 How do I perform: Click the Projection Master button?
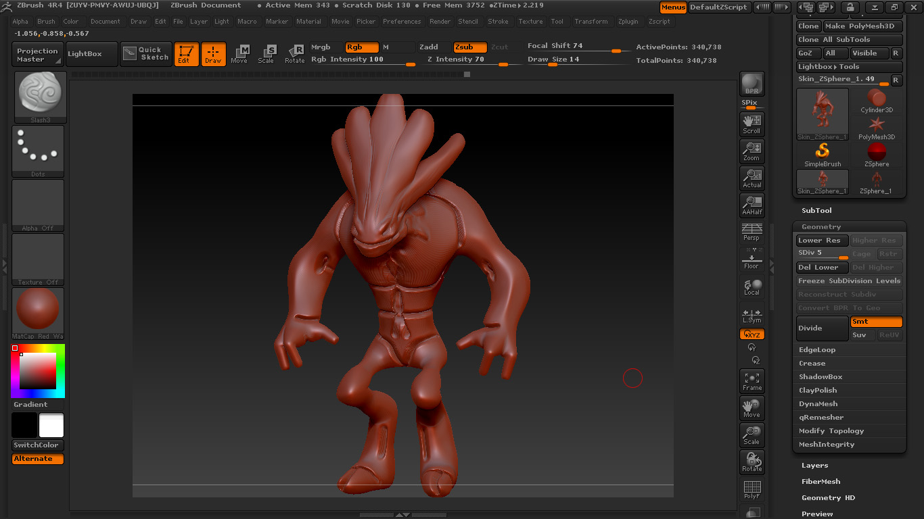pos(38,55)
